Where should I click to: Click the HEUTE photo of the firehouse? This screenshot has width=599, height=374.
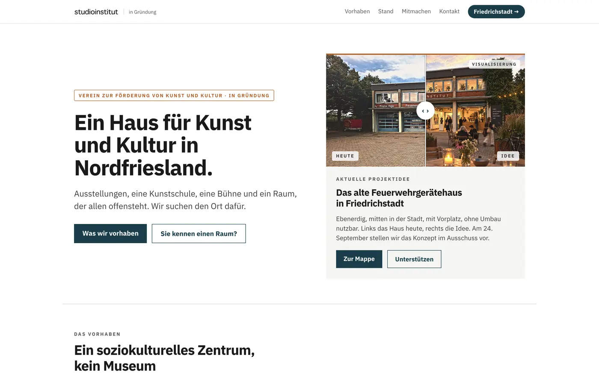376,110
